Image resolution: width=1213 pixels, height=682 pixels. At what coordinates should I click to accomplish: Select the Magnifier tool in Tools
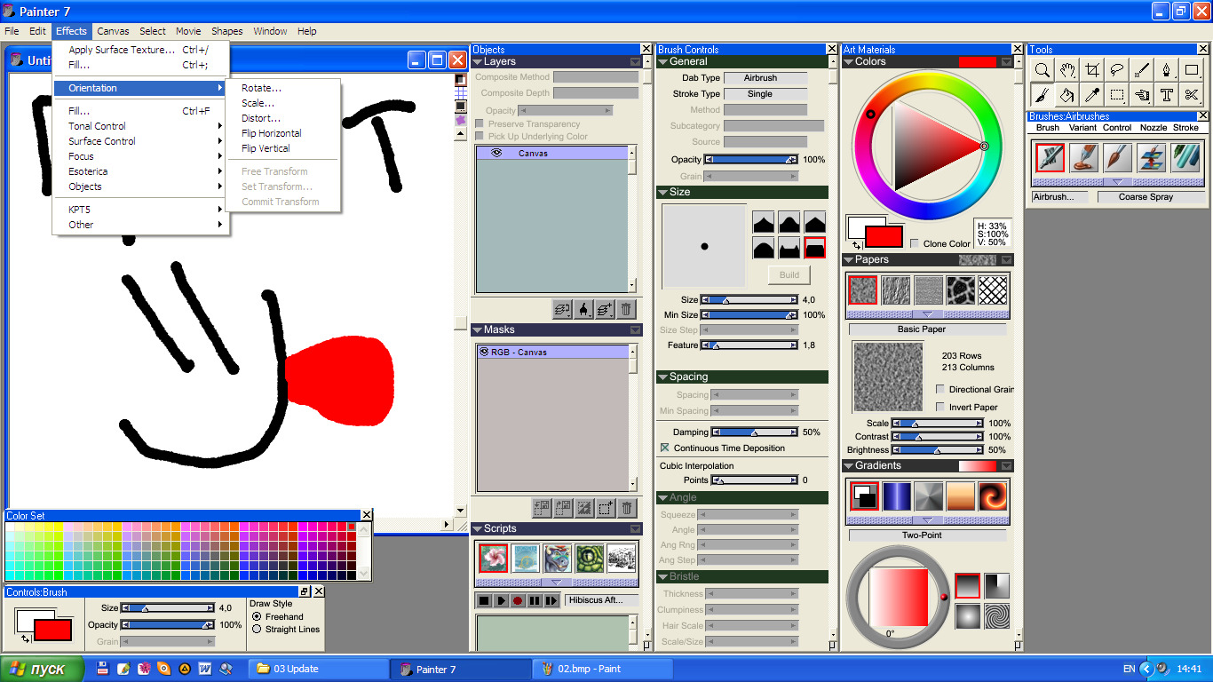[1043, 70]
